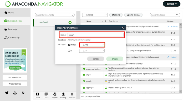Click the Search Packages magnifier icon
This screenshot has height=101, width=184.
[177, 15]
